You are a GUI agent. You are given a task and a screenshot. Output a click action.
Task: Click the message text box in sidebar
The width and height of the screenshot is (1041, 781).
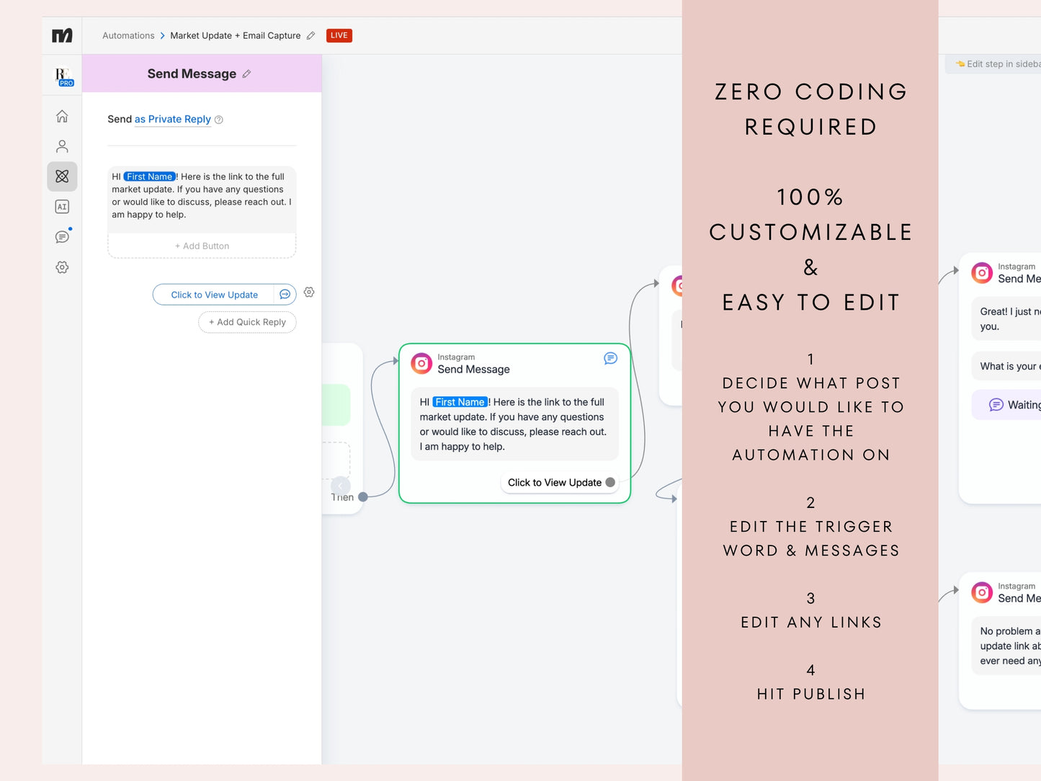[202, 200]
